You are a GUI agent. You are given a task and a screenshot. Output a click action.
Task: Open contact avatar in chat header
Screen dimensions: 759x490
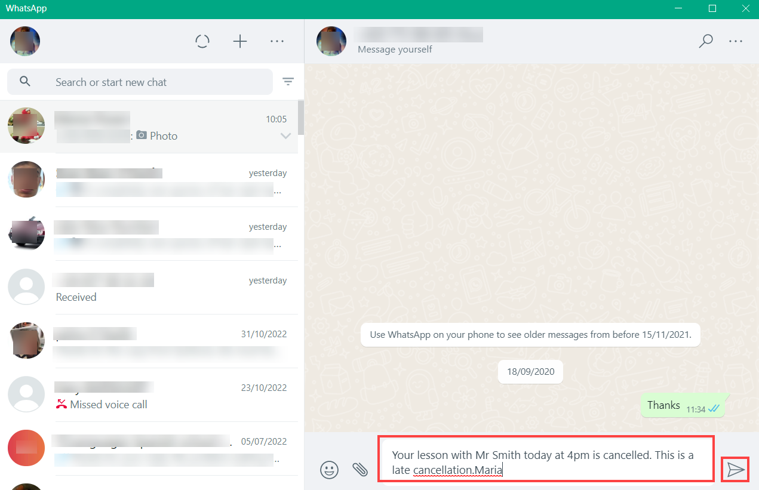331,41
